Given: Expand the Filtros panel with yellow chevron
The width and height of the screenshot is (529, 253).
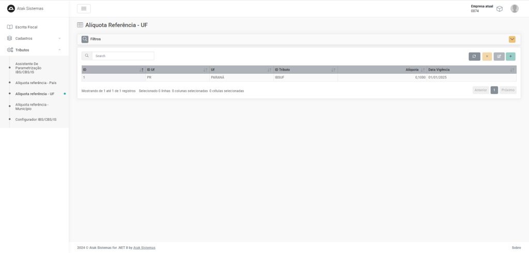Looking at the screenshot, I should point(511,39).
